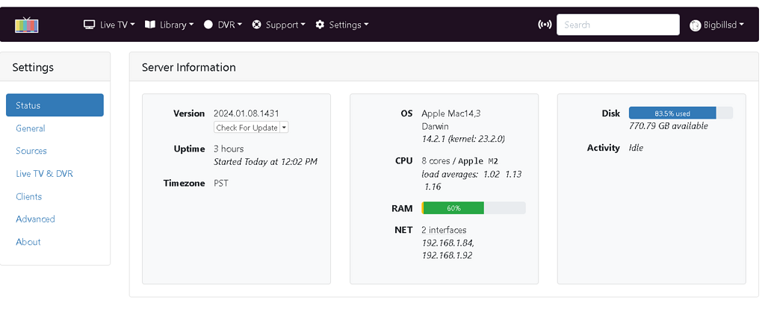Open Live TV & DVR settings
The image size is (765, 309).
pos(44,173)
